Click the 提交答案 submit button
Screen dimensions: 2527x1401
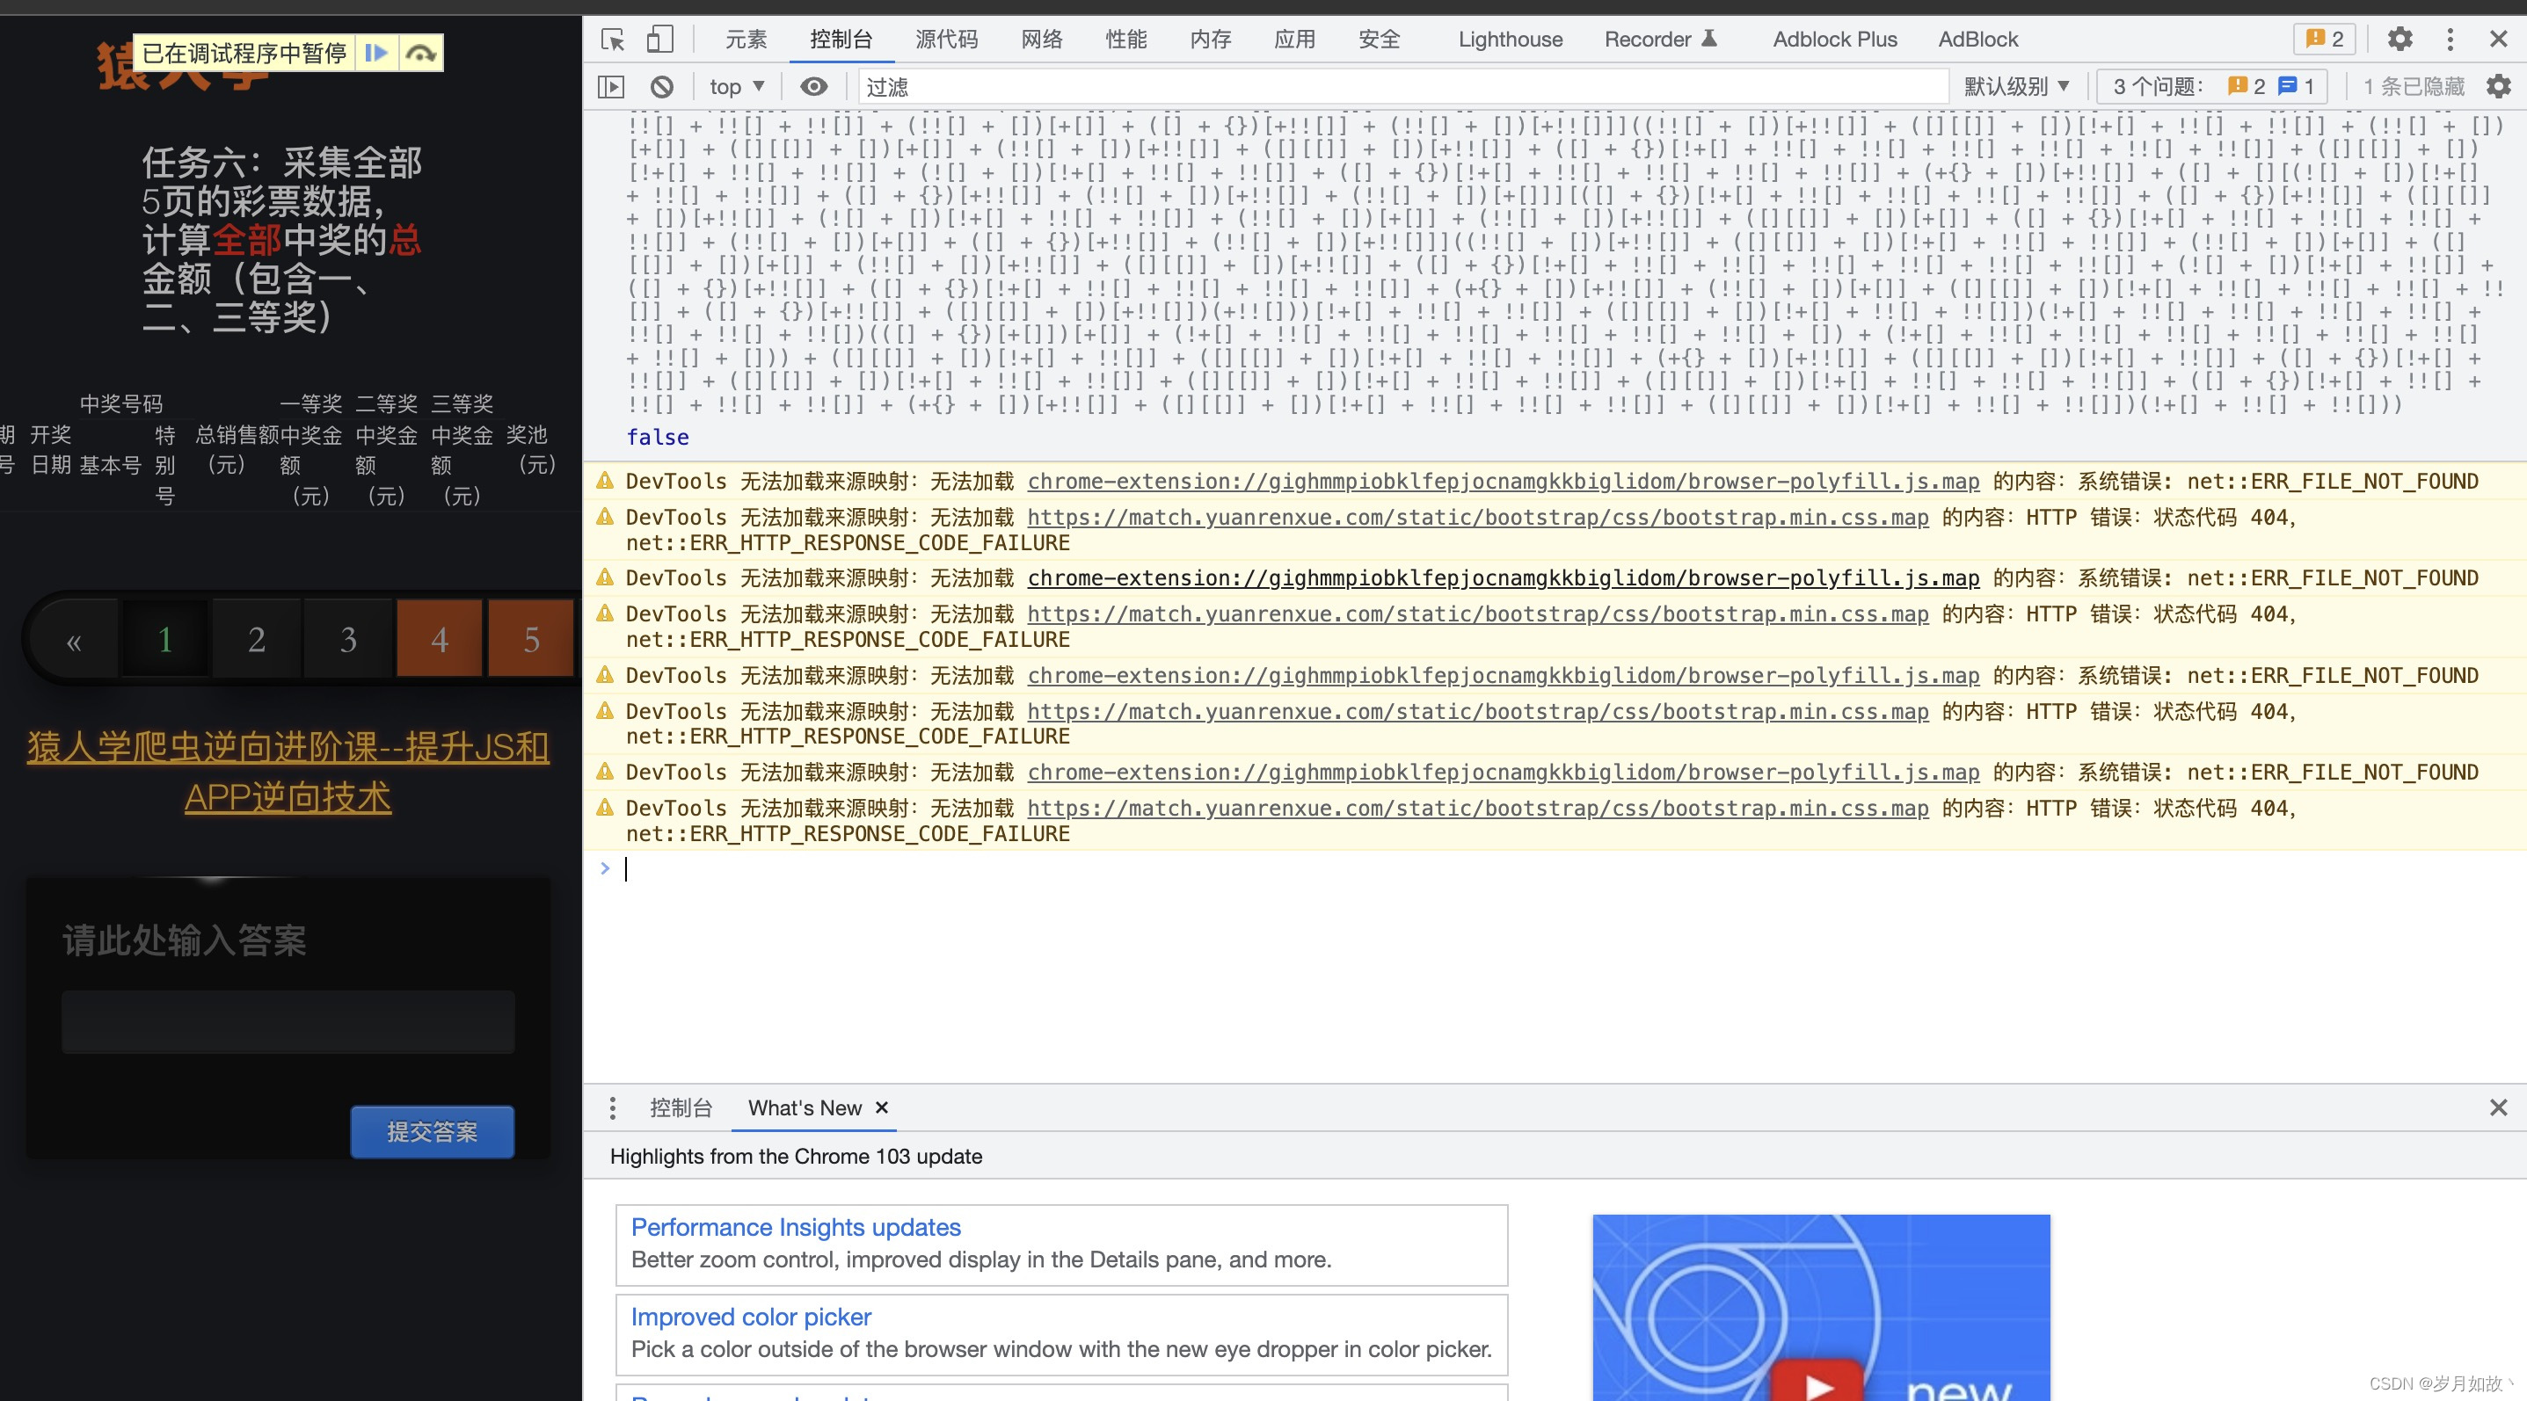(432, 1131)
